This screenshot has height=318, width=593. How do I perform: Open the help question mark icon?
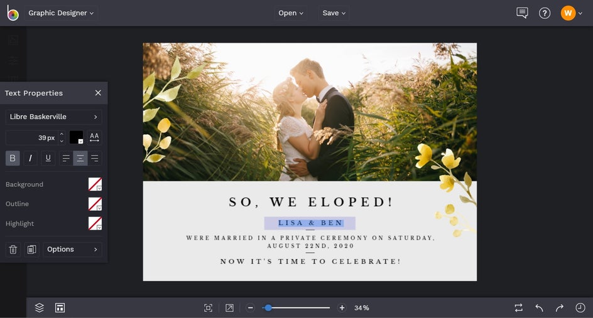pyautogui.click(x=544, y=13)
